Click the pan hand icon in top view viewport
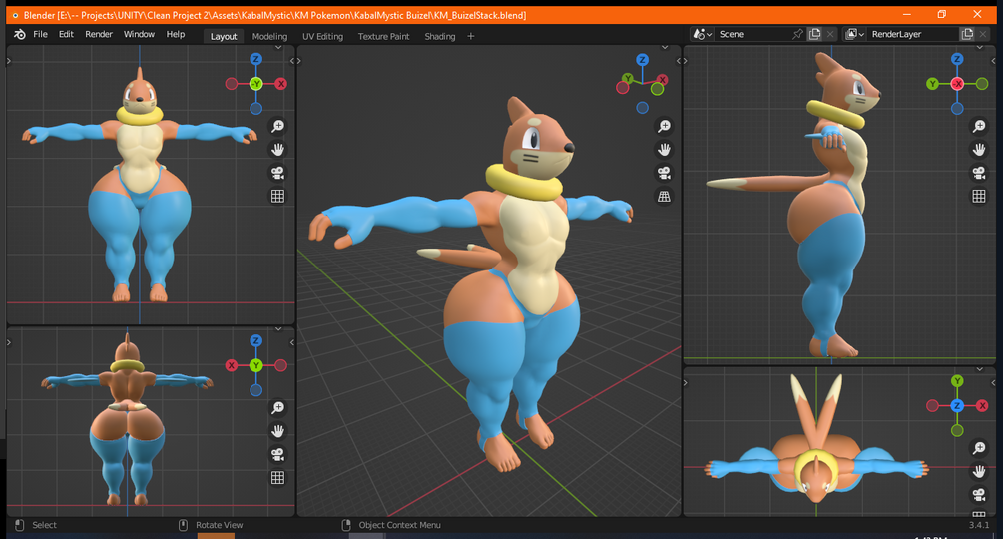Image resolution: width=1003 pixels, height=539 pixels. coord(979,472)
